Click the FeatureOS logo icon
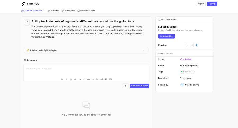Image resolution: width=238 pixels, height=128 pixels. click(23, 4)
